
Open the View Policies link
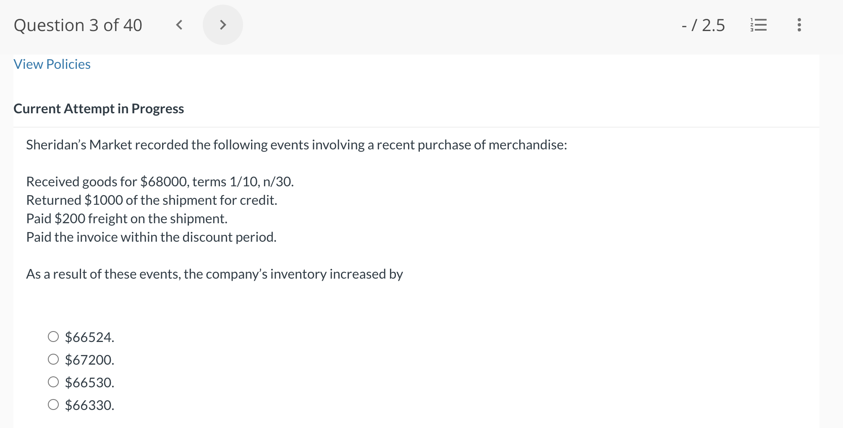[52, 64]
